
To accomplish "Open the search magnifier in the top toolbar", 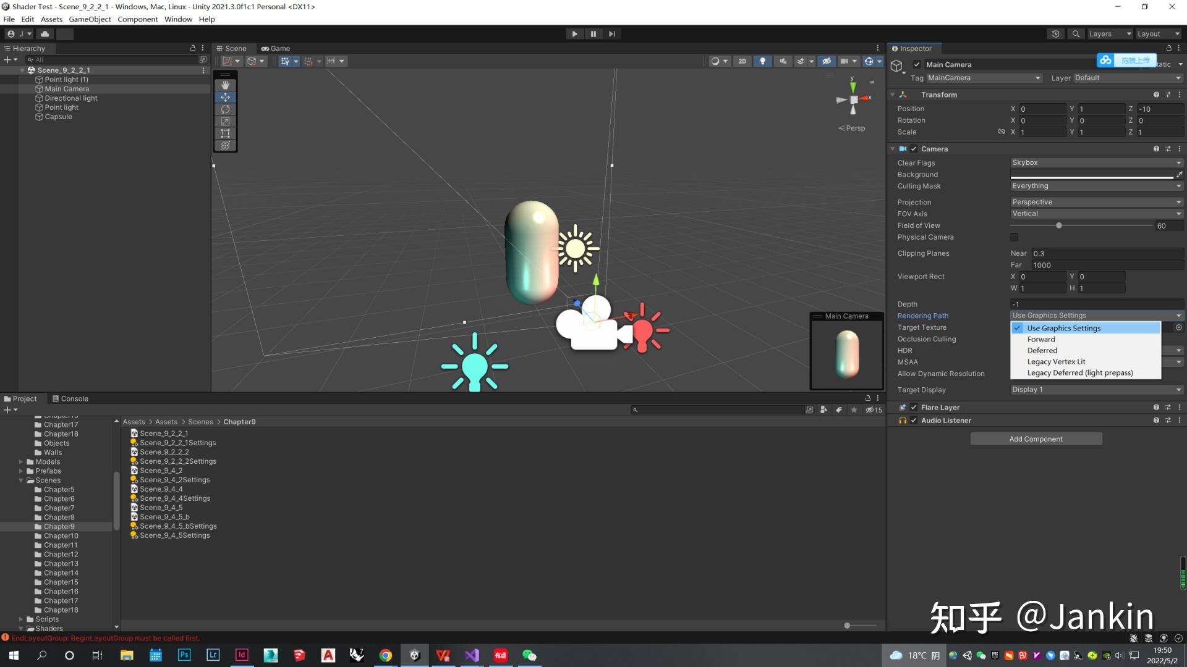I will click(x=1075, y=33).
